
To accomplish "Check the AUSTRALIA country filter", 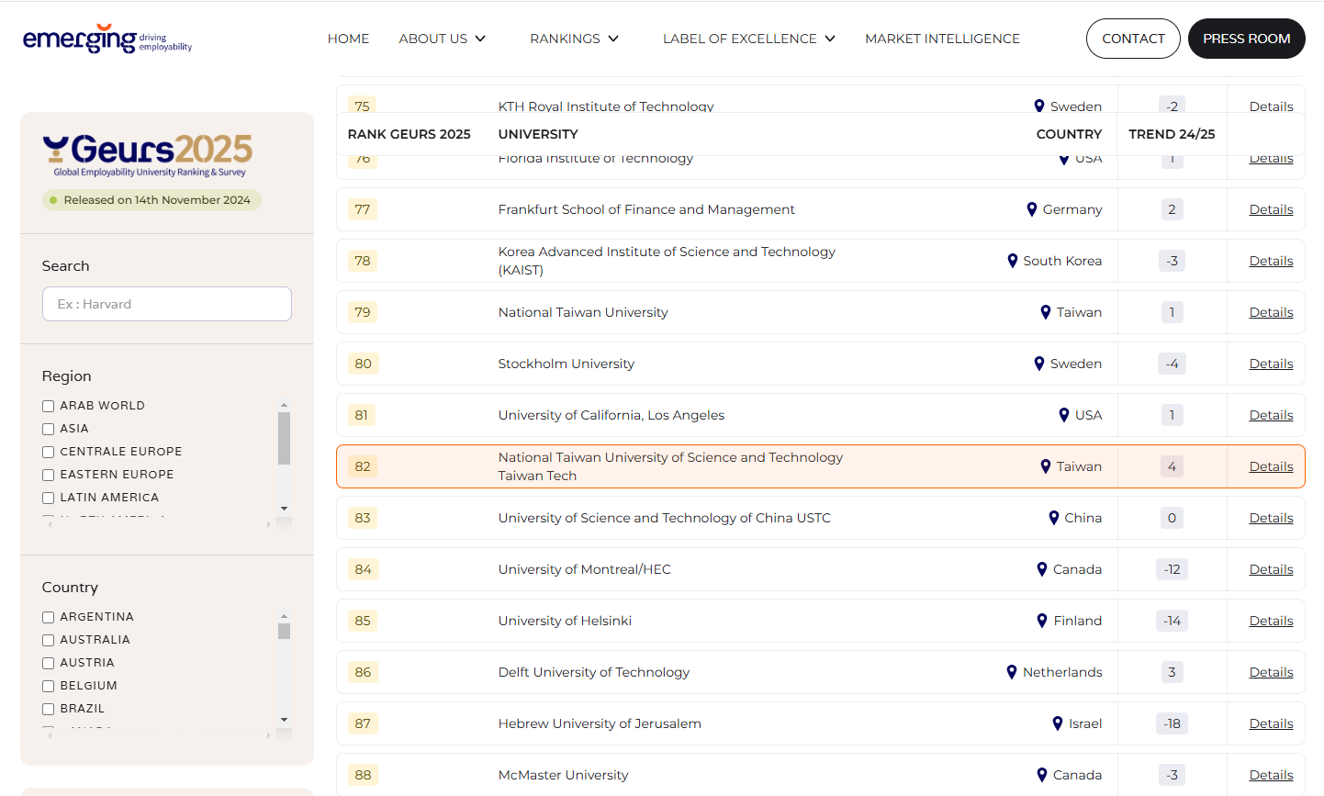I will pyautogui.click(x=48, y=639).
